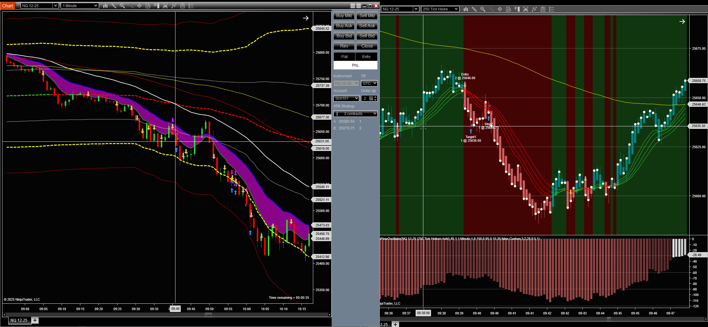Open chart properties list icon on 250 Tick chart
Screen dimensions: 708x327
pos(552,9)
